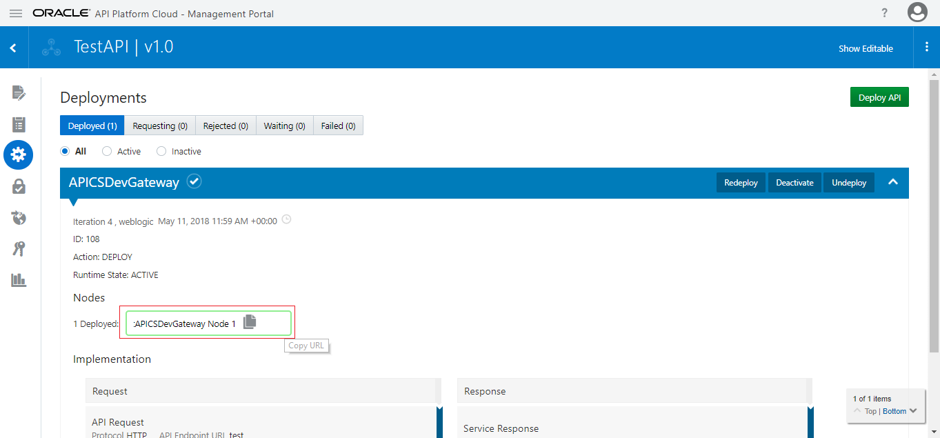Image resolution: width=940 pixels, height=438 pixels.
Task: Click the APICSDevGateway checkmark status icon
Action: pyautogui.click(x=194, y=181)
